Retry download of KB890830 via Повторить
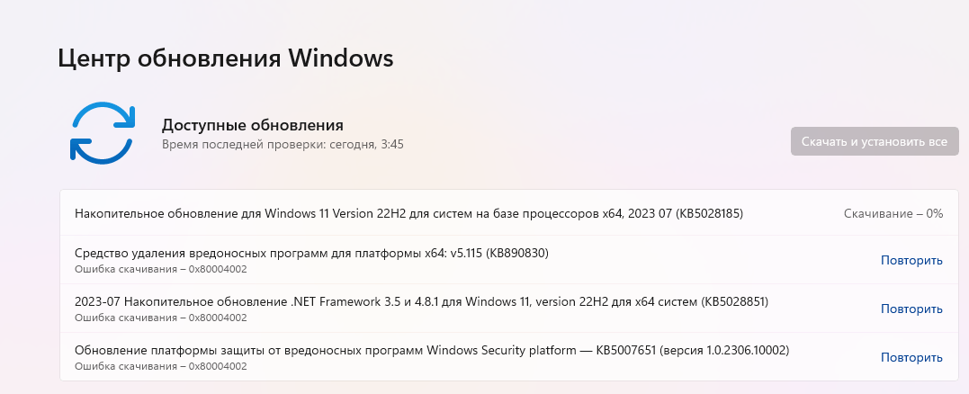Screen dimensions: 969x394 point(911,260)
